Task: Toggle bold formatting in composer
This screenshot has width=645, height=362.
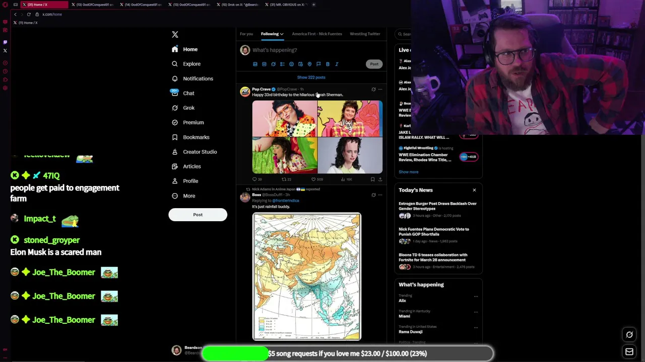Action: tap(328, 64)
